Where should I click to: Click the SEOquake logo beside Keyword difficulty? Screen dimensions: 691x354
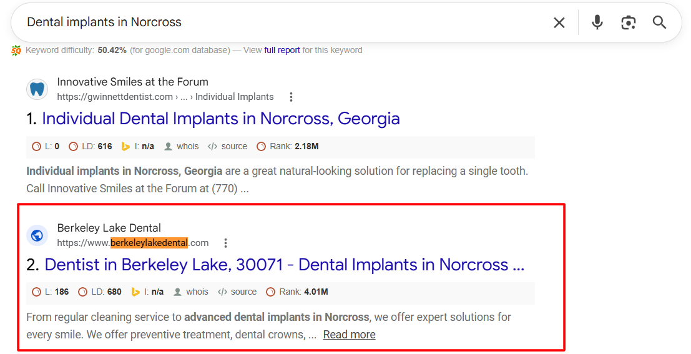click(x=16, y=50)
